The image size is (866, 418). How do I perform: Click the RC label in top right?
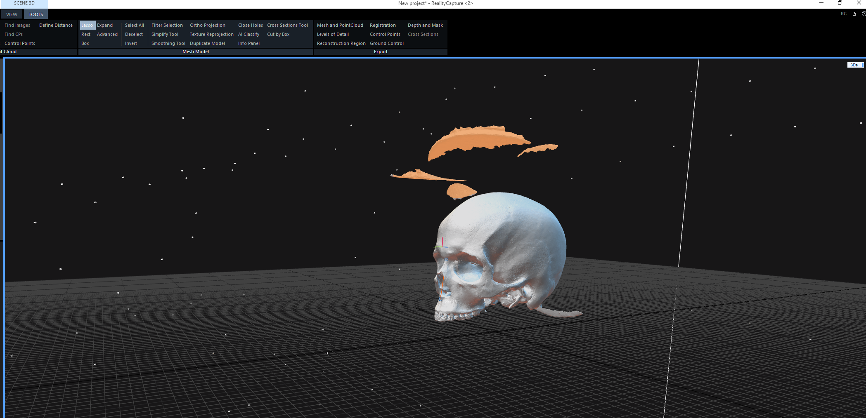[844, 14]
